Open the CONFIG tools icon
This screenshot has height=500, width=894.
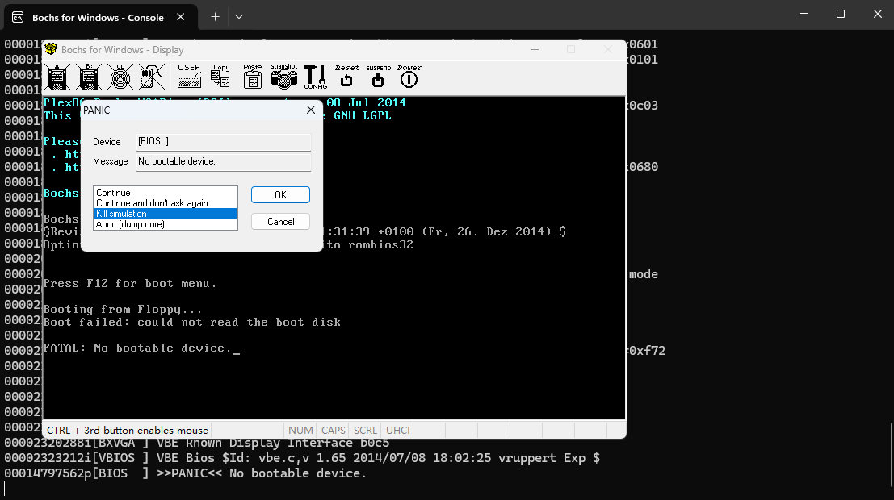[315, 77]
